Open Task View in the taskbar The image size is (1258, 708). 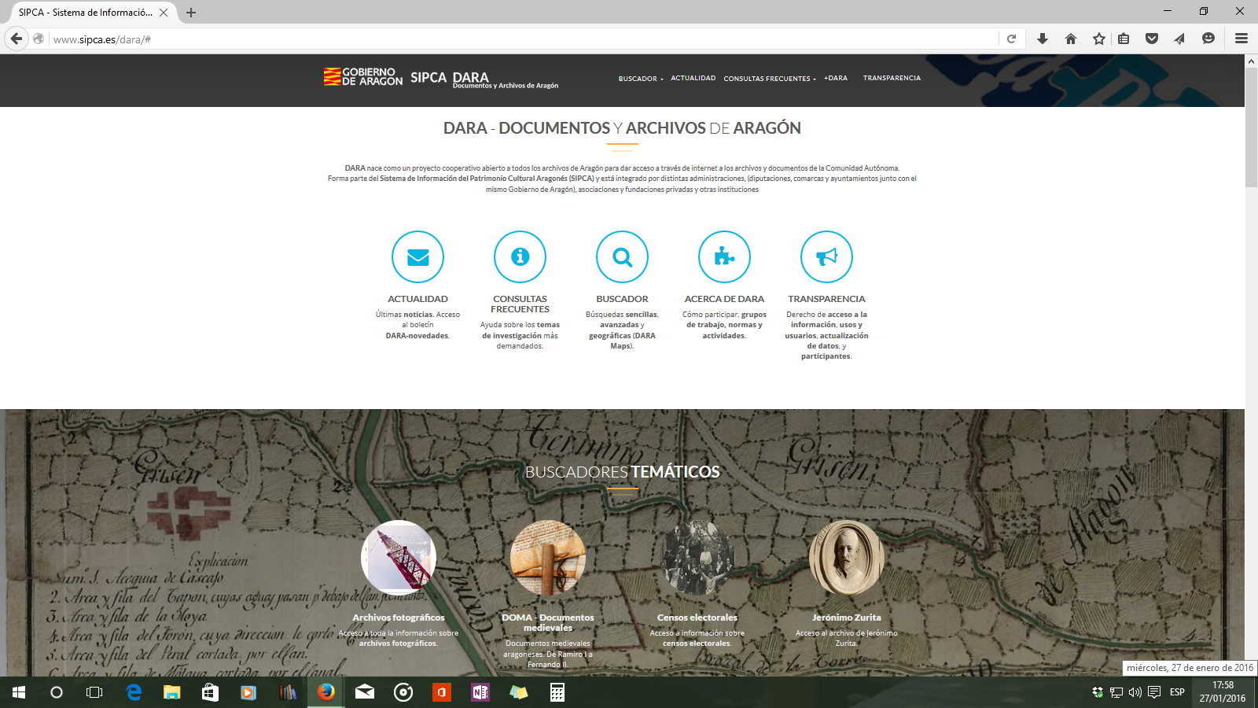(x=94, y=692)
